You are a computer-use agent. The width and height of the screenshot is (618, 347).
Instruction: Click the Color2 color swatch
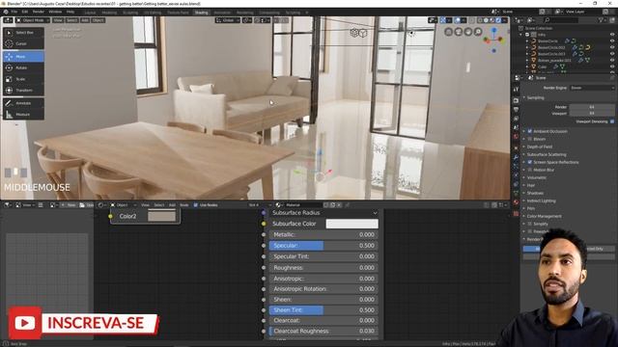pos(161,216)
